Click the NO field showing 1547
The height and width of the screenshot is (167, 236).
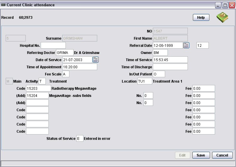click(x=170, y=31)
